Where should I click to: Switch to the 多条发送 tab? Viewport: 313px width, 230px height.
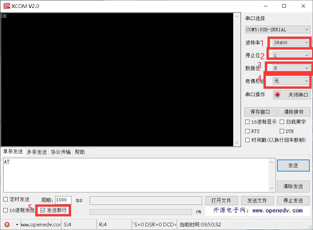click(x=37, y=152)
